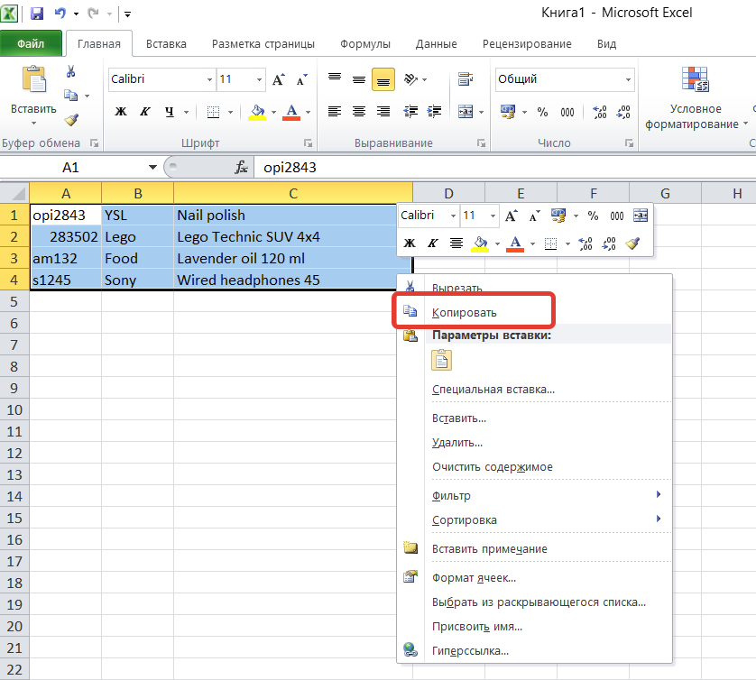Open mini toolbar font Calibri dropdown

(x=453, y=216)
